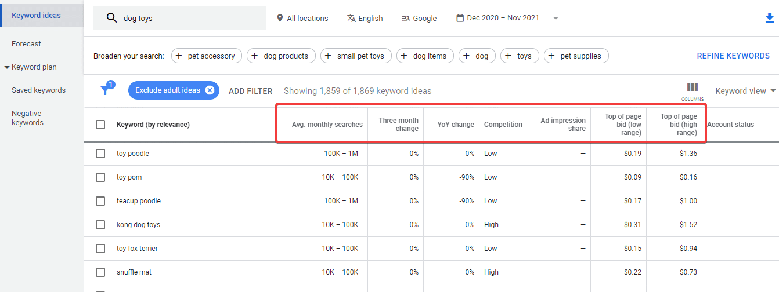Click the ADD FILTER button

pos(250,91)
